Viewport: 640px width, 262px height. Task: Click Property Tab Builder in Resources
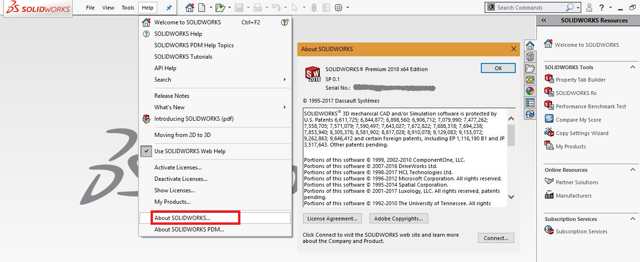click(x=580, y=80)
